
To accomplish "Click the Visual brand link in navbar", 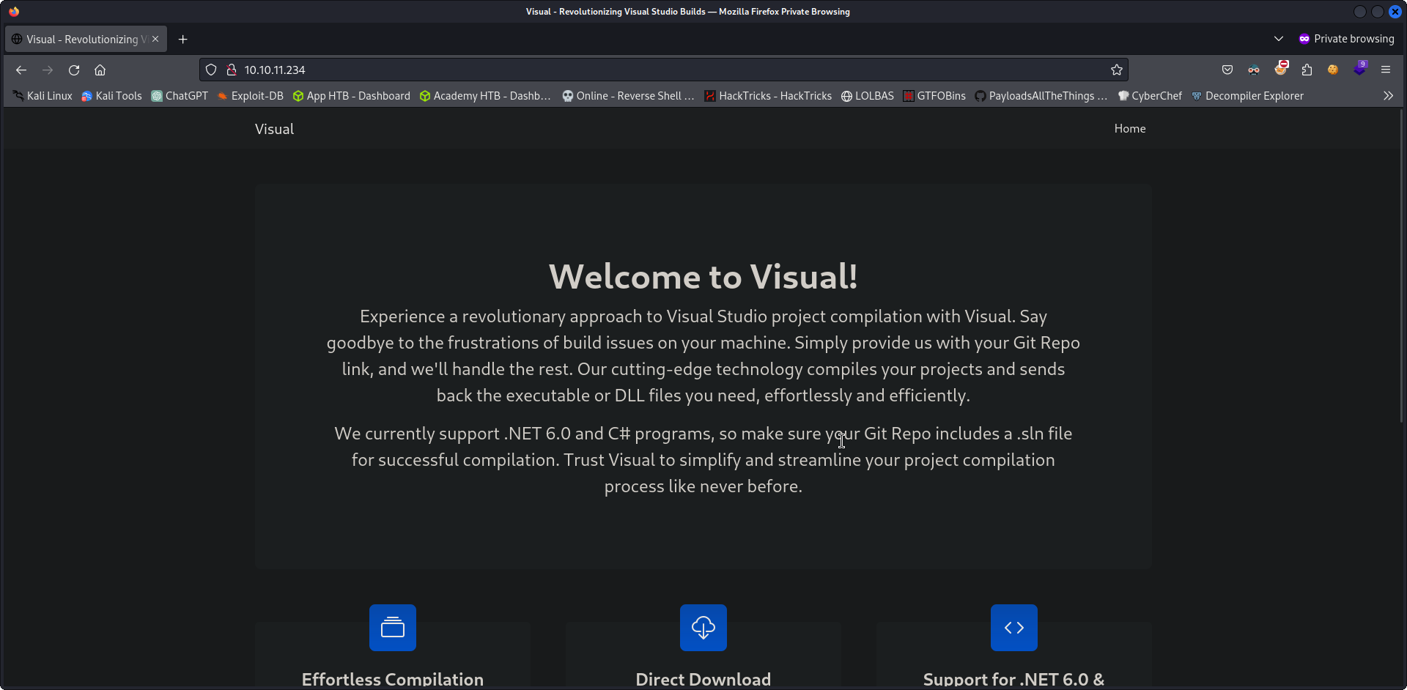I will click(x=274, y=129).
